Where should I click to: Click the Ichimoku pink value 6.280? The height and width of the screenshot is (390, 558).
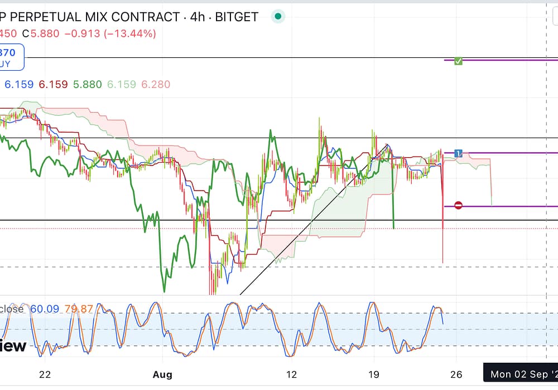pos(156,85)
